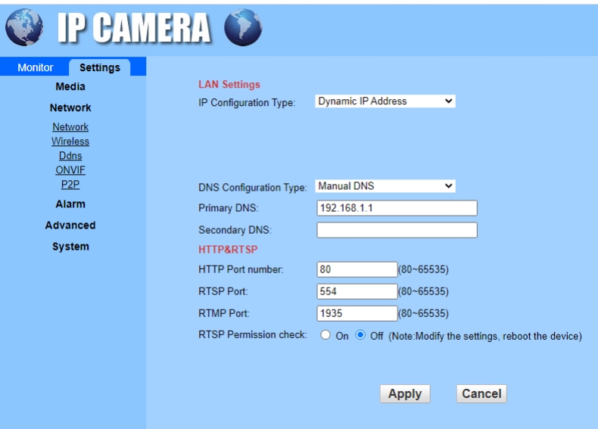
Task: Open the P2P settings link
Action: click(x=70, y=185)
